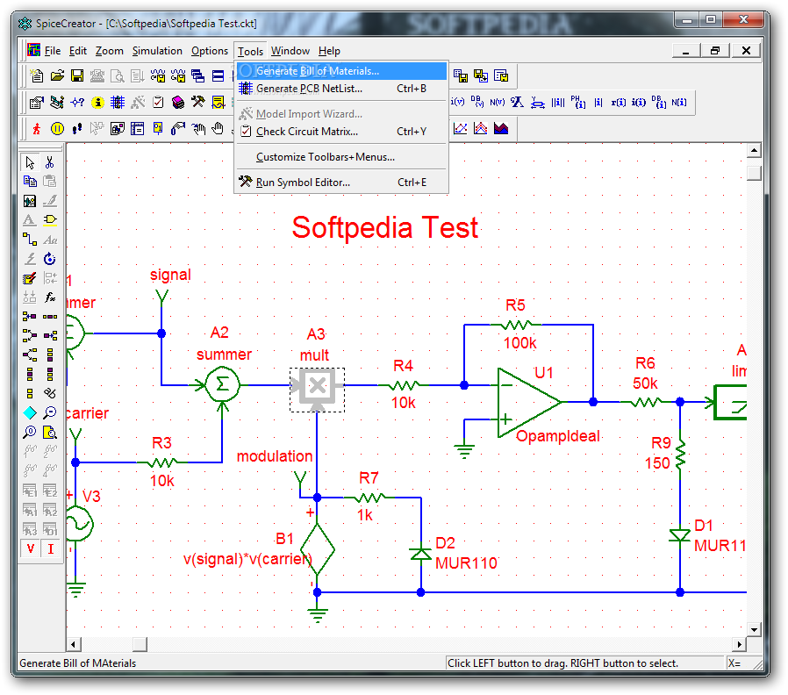Select Generate Bill of Materials menu entry
The height and width of the screenshot is (695, 788).
341,71
